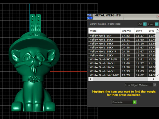Image resolution: width=159 pixels, height=119 pixels.
Task: Click the 22.73 grams value
Action: click(x=126, y=75)
